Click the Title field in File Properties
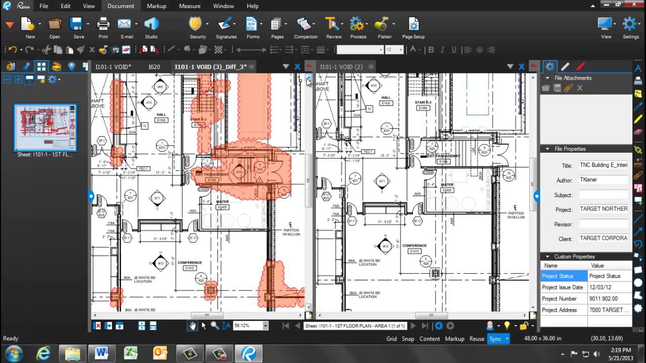Viewport: 646px width, 363px height. (x=604, y=165)
